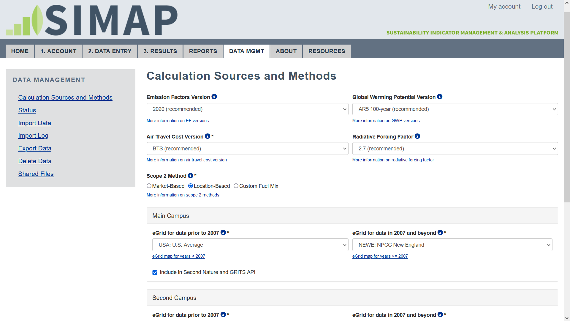Open eGrid map for years >= 2007 link
The height and width of the screenshot is (321, 570).
tap(380, 256)
